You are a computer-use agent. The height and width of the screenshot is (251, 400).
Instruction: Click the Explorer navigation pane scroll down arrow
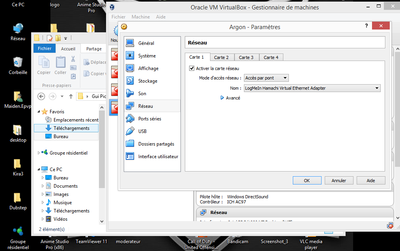pyautogui.click(x=102, y=221)
